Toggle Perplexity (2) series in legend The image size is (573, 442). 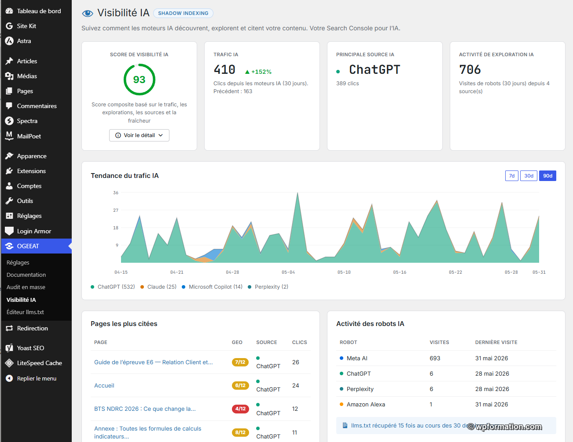click(x=268, y=287)
